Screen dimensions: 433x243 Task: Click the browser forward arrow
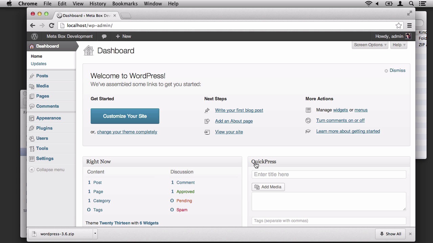pos(42,25)
